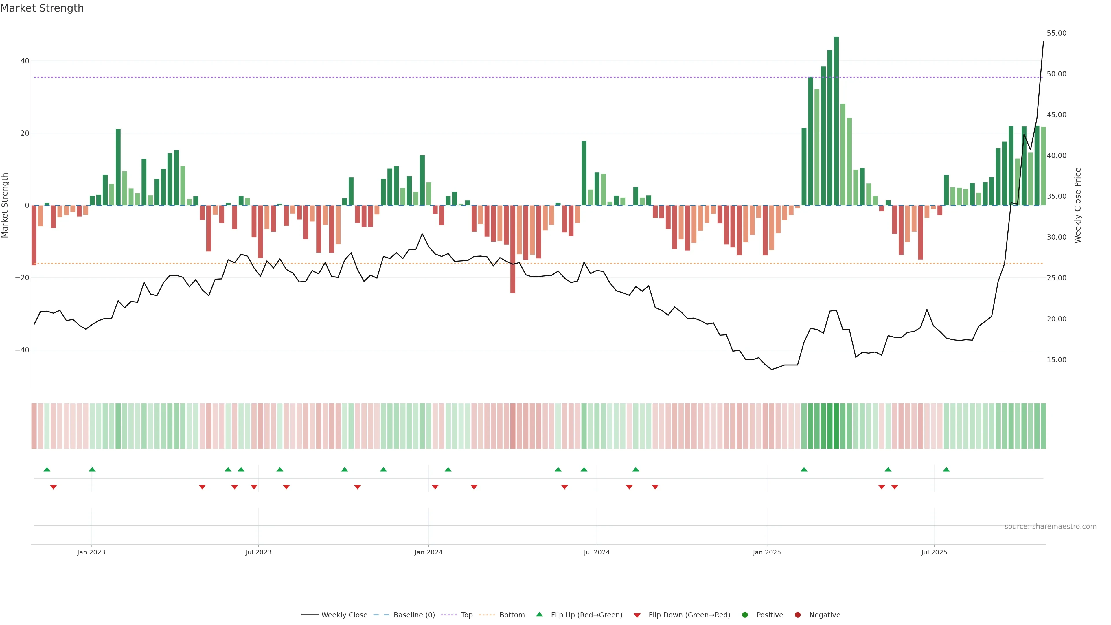
Task: Click the rightmost green flip-up triangle marker
Action: coord(946,469)
